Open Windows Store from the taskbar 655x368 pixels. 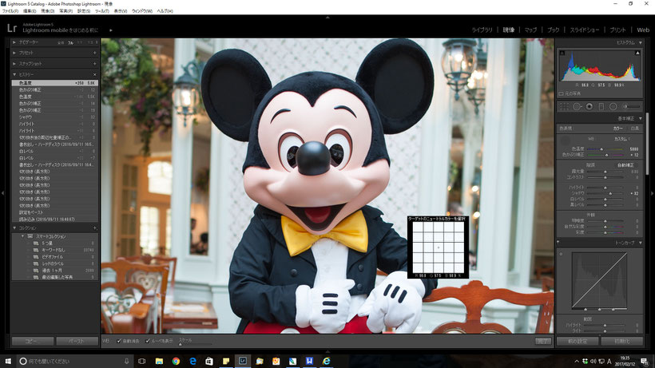tap(208, 361)
